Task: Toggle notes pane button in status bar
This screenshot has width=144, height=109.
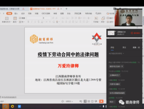Action: [x=80, y=101]
